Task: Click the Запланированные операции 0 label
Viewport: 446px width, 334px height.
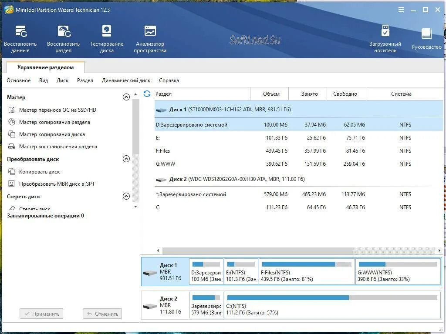Action: click(45, 216)
